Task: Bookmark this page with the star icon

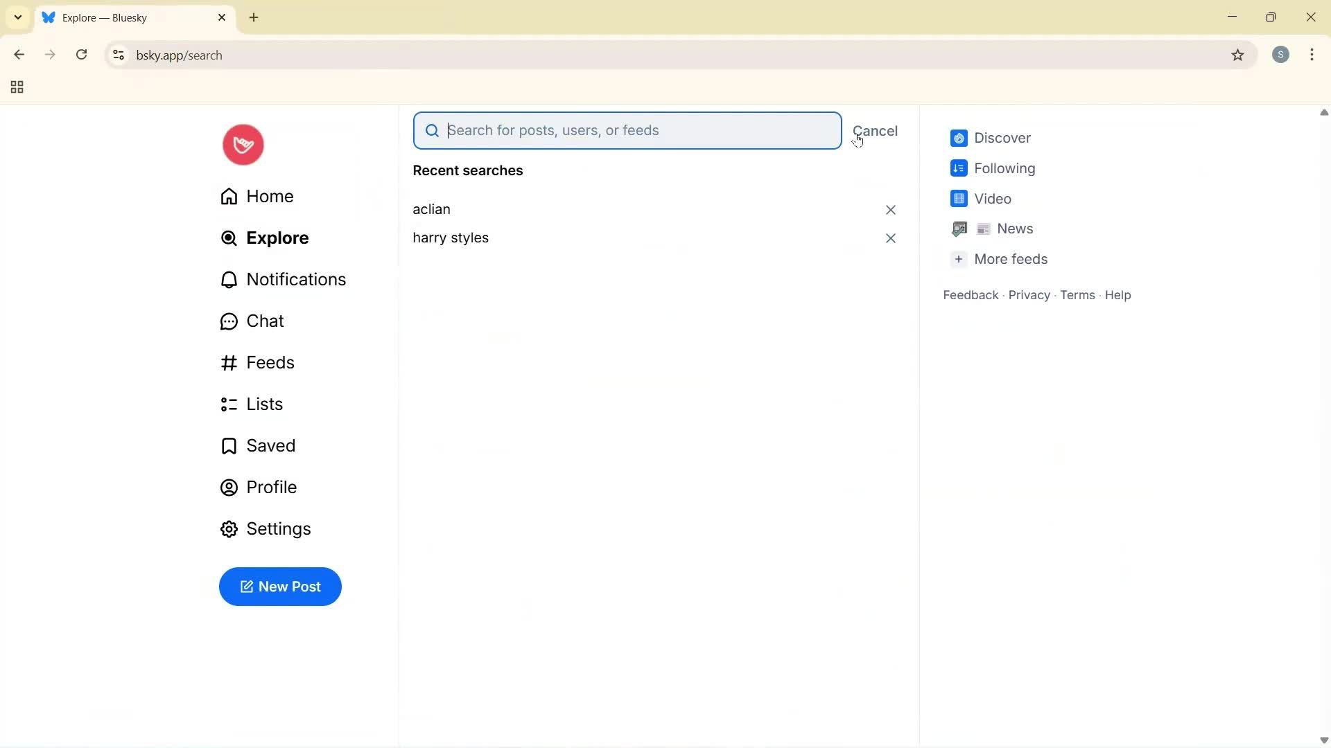Action: pyautogui.click(x=1239, y=55)
